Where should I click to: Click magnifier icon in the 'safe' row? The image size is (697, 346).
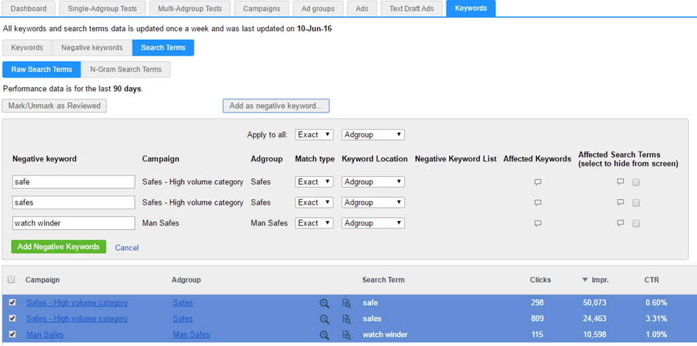325,303
